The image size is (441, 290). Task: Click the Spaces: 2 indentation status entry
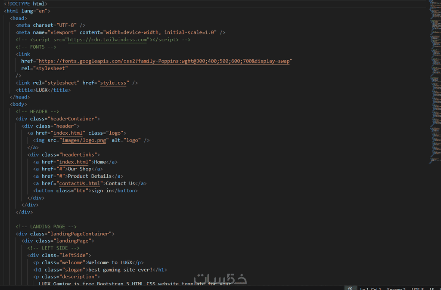click(396, 289)
